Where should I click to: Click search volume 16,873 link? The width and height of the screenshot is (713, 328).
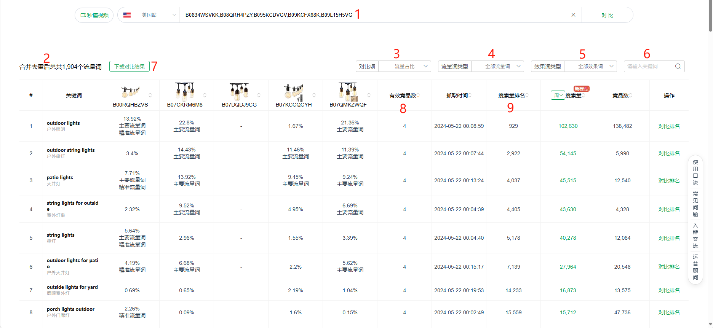pos(568,290)
